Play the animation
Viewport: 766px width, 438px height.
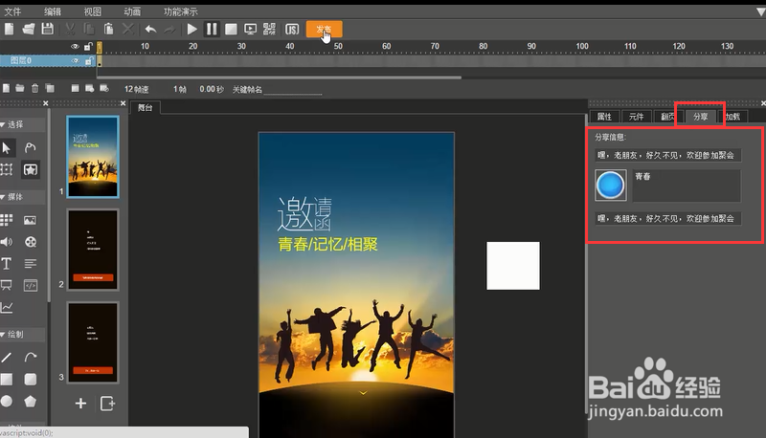192,30
